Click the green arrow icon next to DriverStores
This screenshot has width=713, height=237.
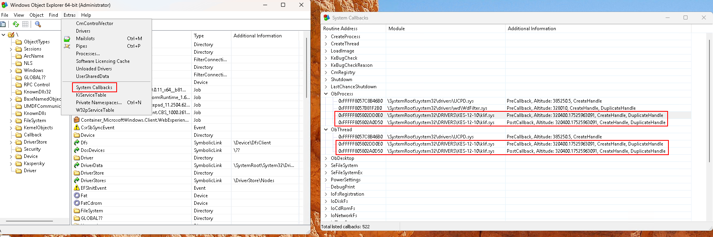click(77, 181)
